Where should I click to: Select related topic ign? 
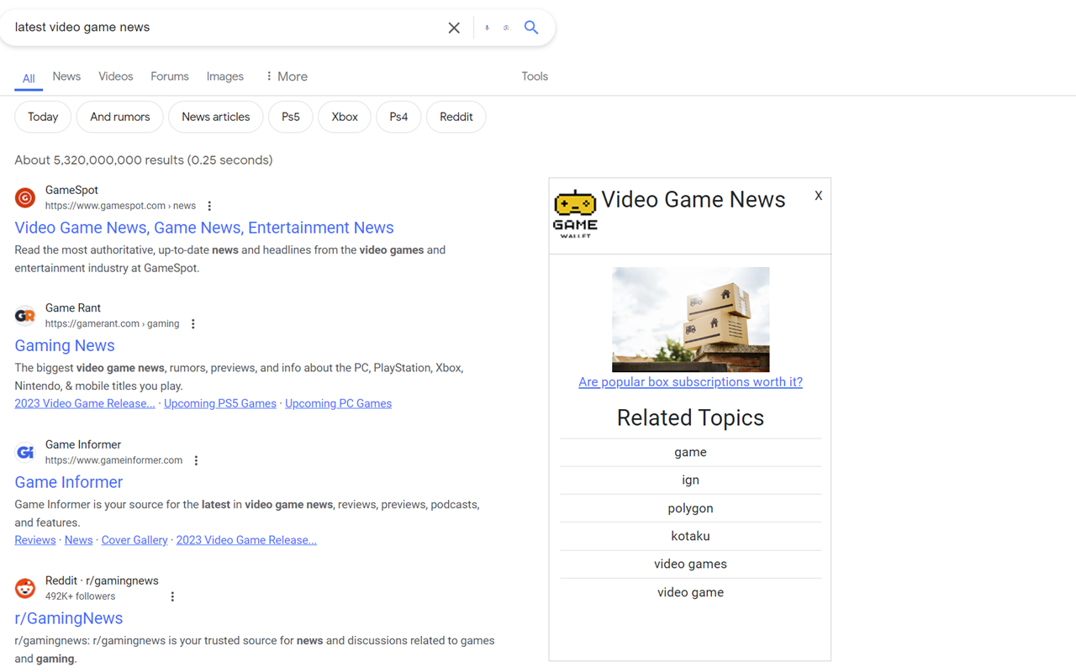coord(691,480)
